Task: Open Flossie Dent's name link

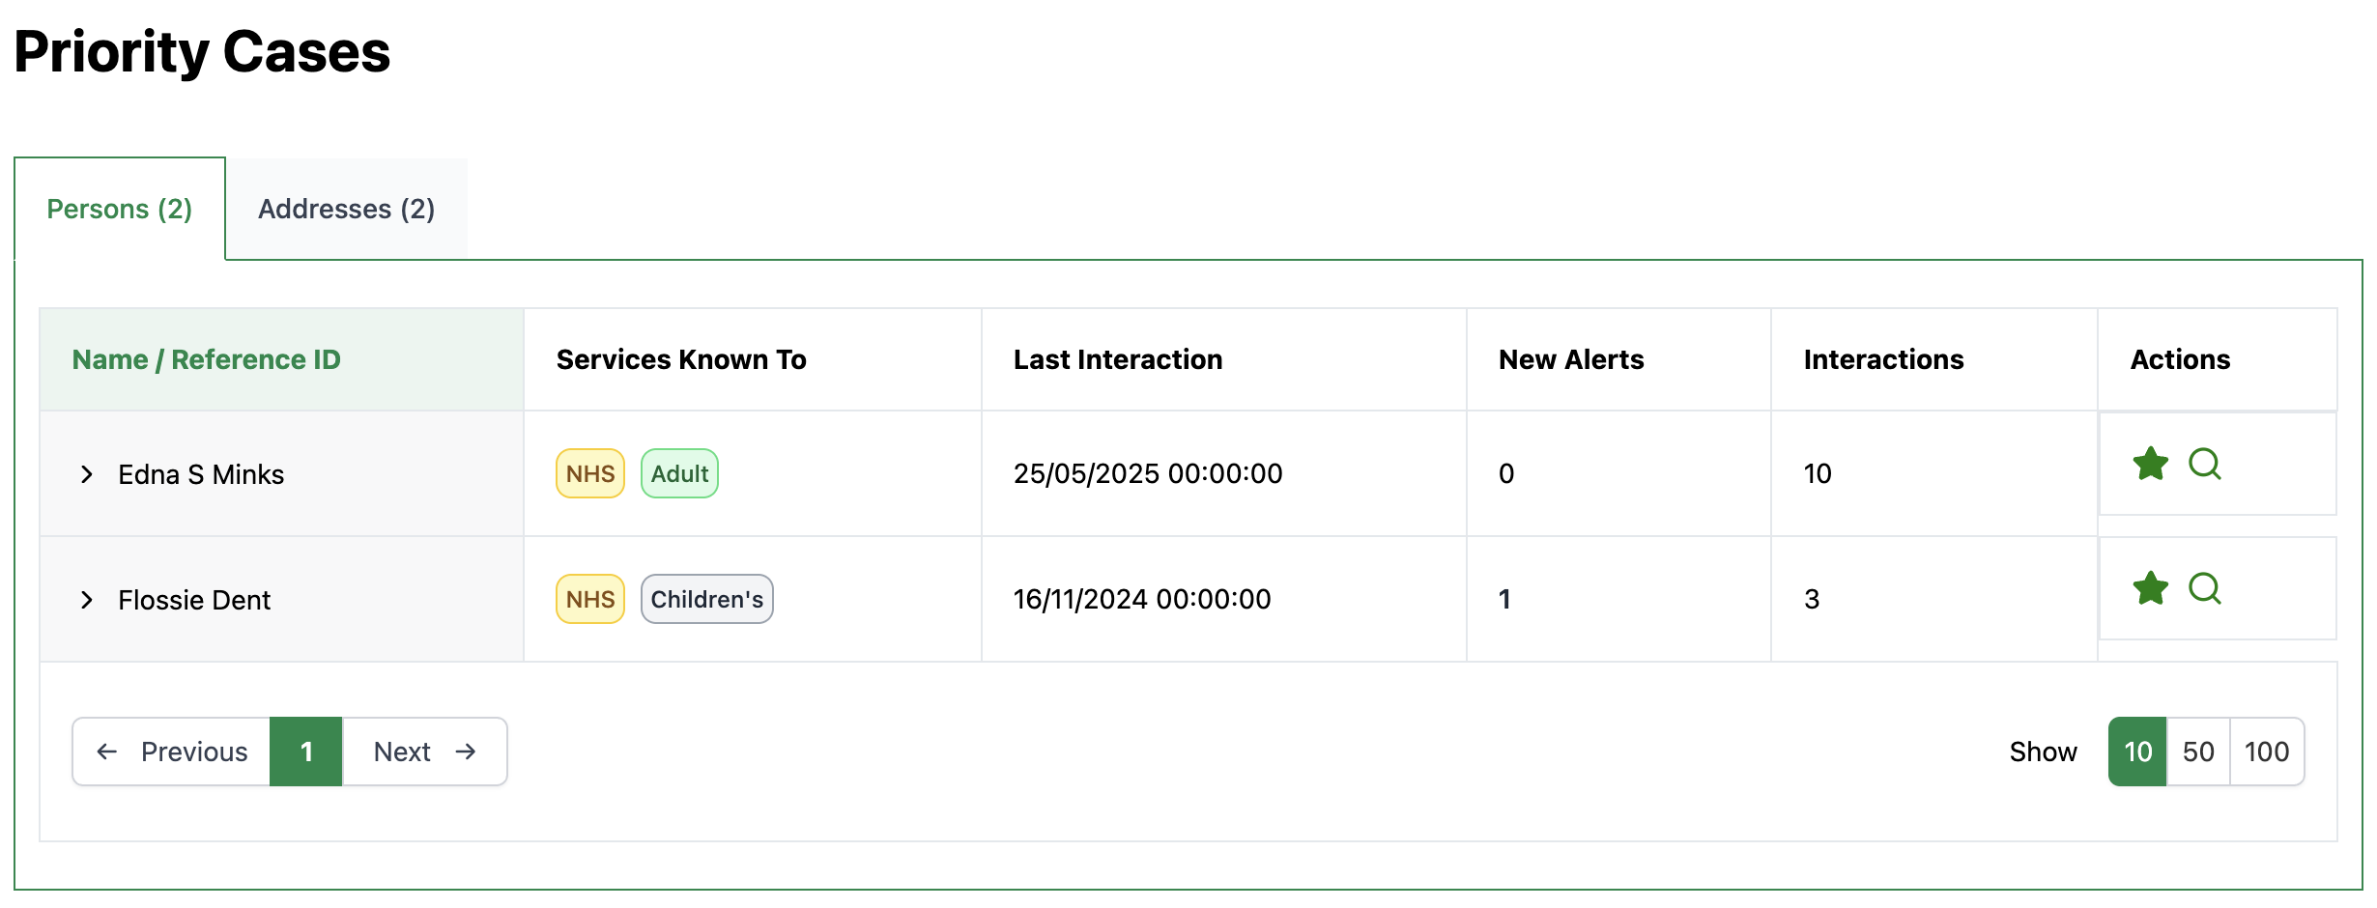Action: [194, 600]
